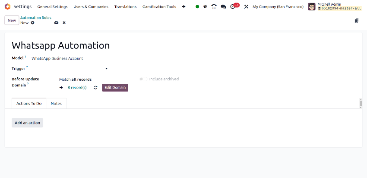Screen dimensions: 367x178
Task: Click Add an action button
Action: 27,123
